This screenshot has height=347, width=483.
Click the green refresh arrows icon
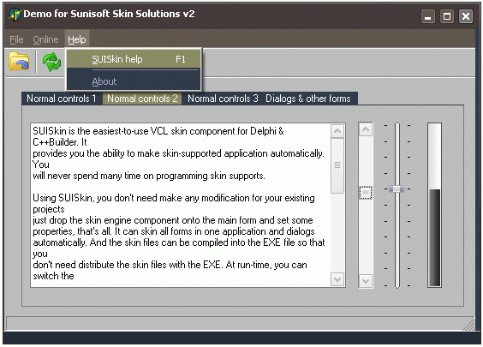point(51,62)
